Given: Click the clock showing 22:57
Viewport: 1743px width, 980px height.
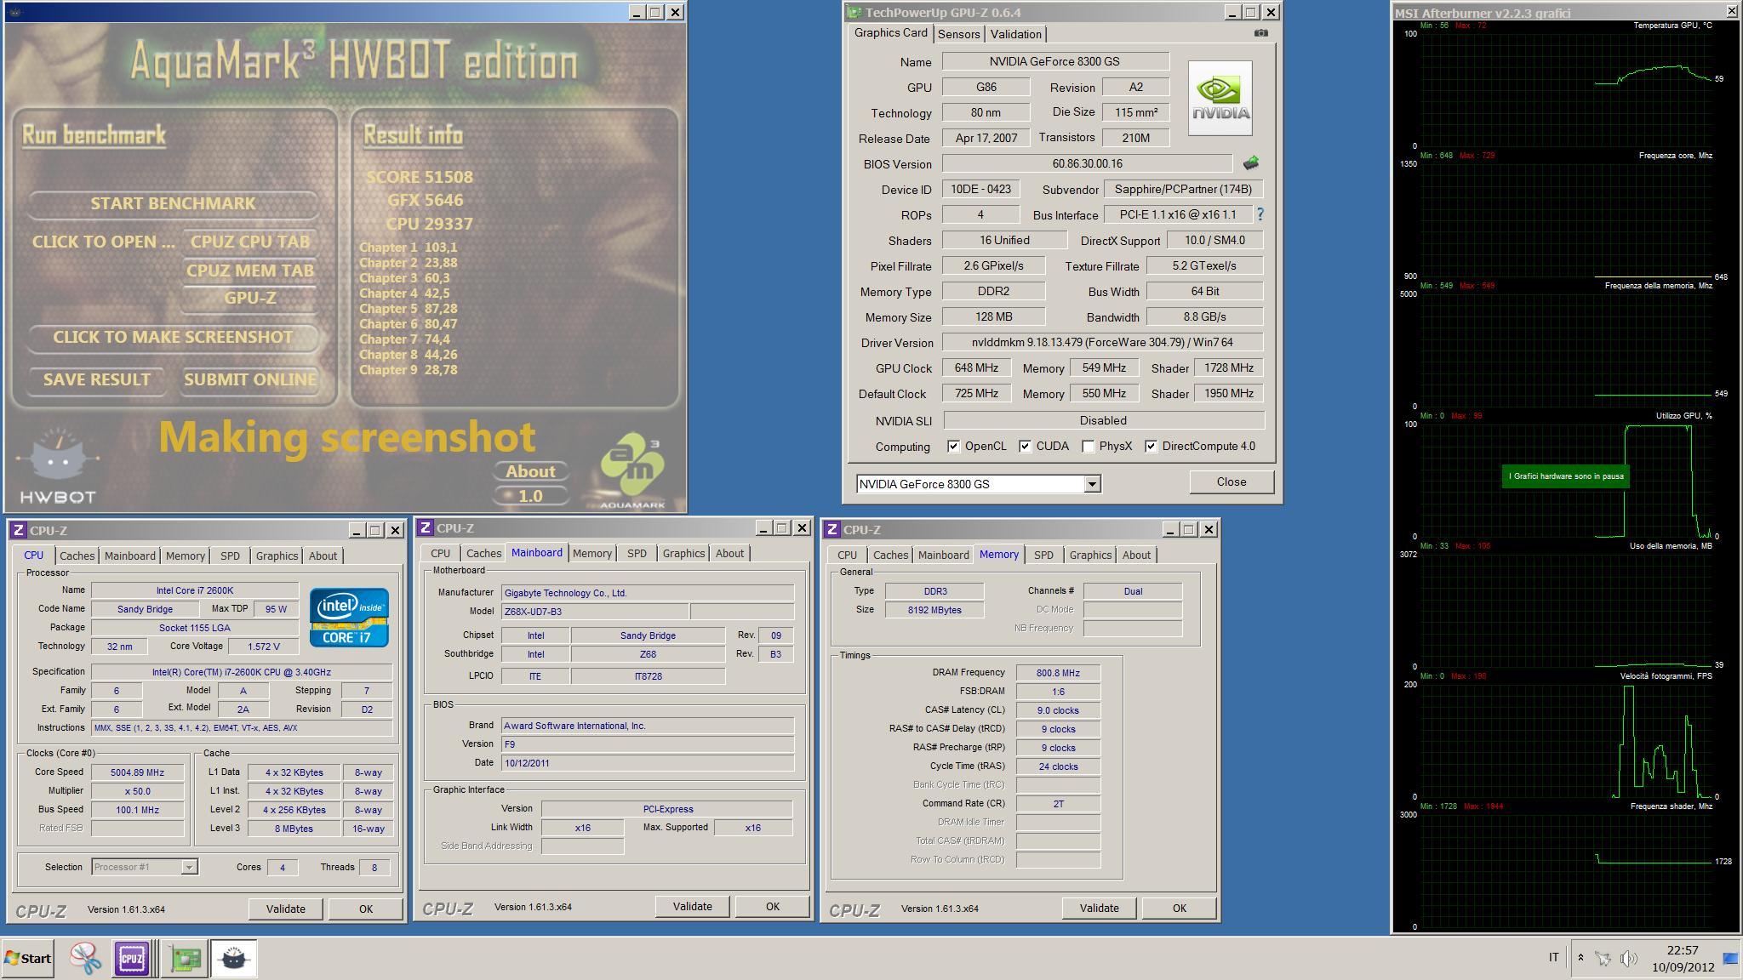Looking at the screenshot, I should click(x=1683, y=950).
